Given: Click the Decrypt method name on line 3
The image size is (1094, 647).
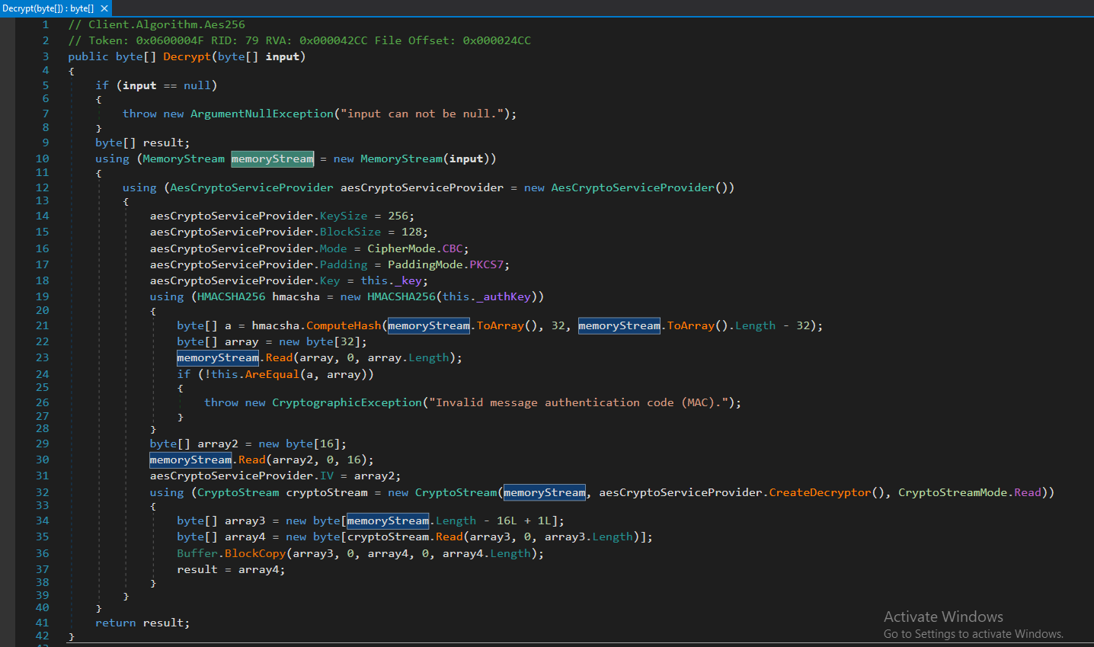Looking at the screenshot, I should coord(187,56).
